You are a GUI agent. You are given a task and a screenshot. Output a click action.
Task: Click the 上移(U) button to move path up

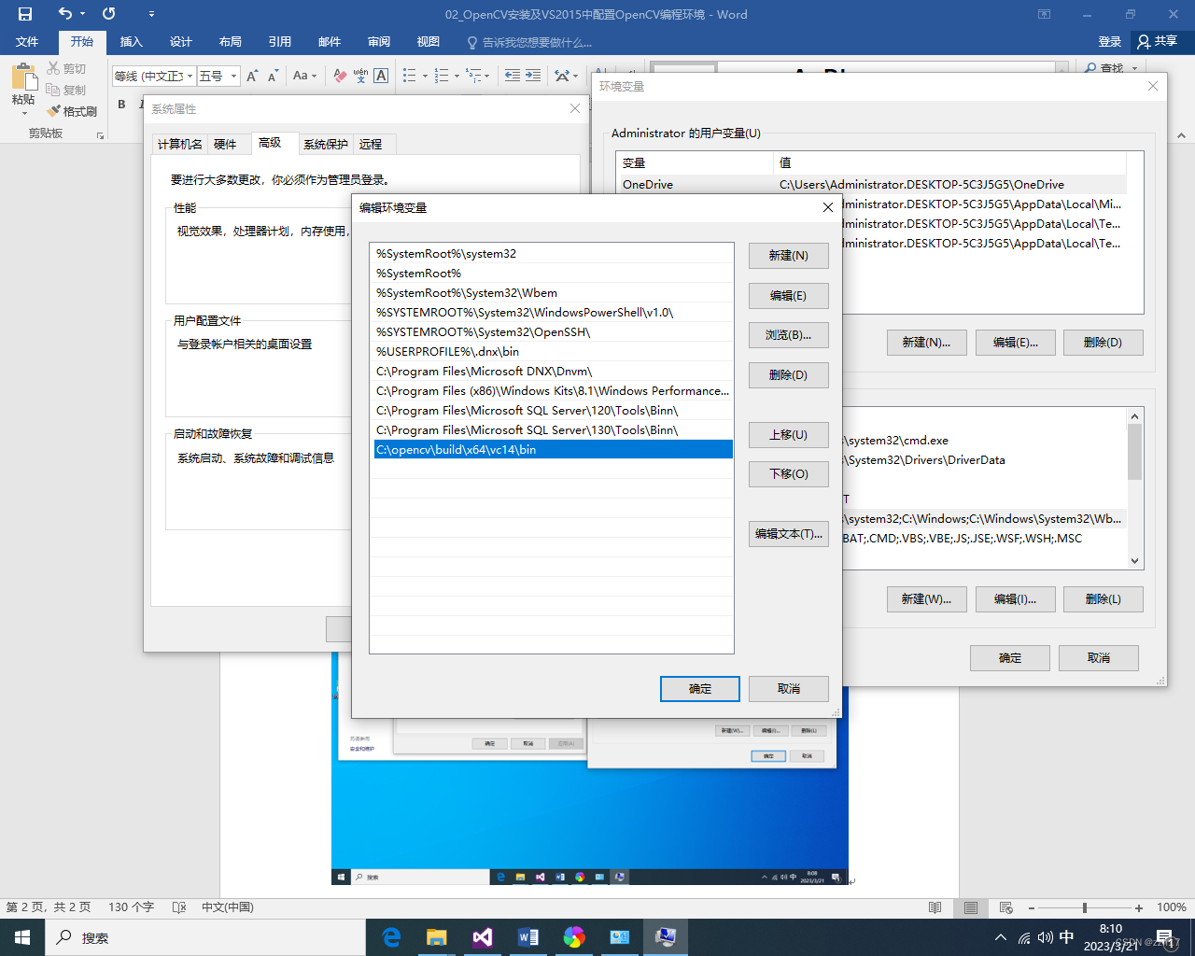click(787, 434)
